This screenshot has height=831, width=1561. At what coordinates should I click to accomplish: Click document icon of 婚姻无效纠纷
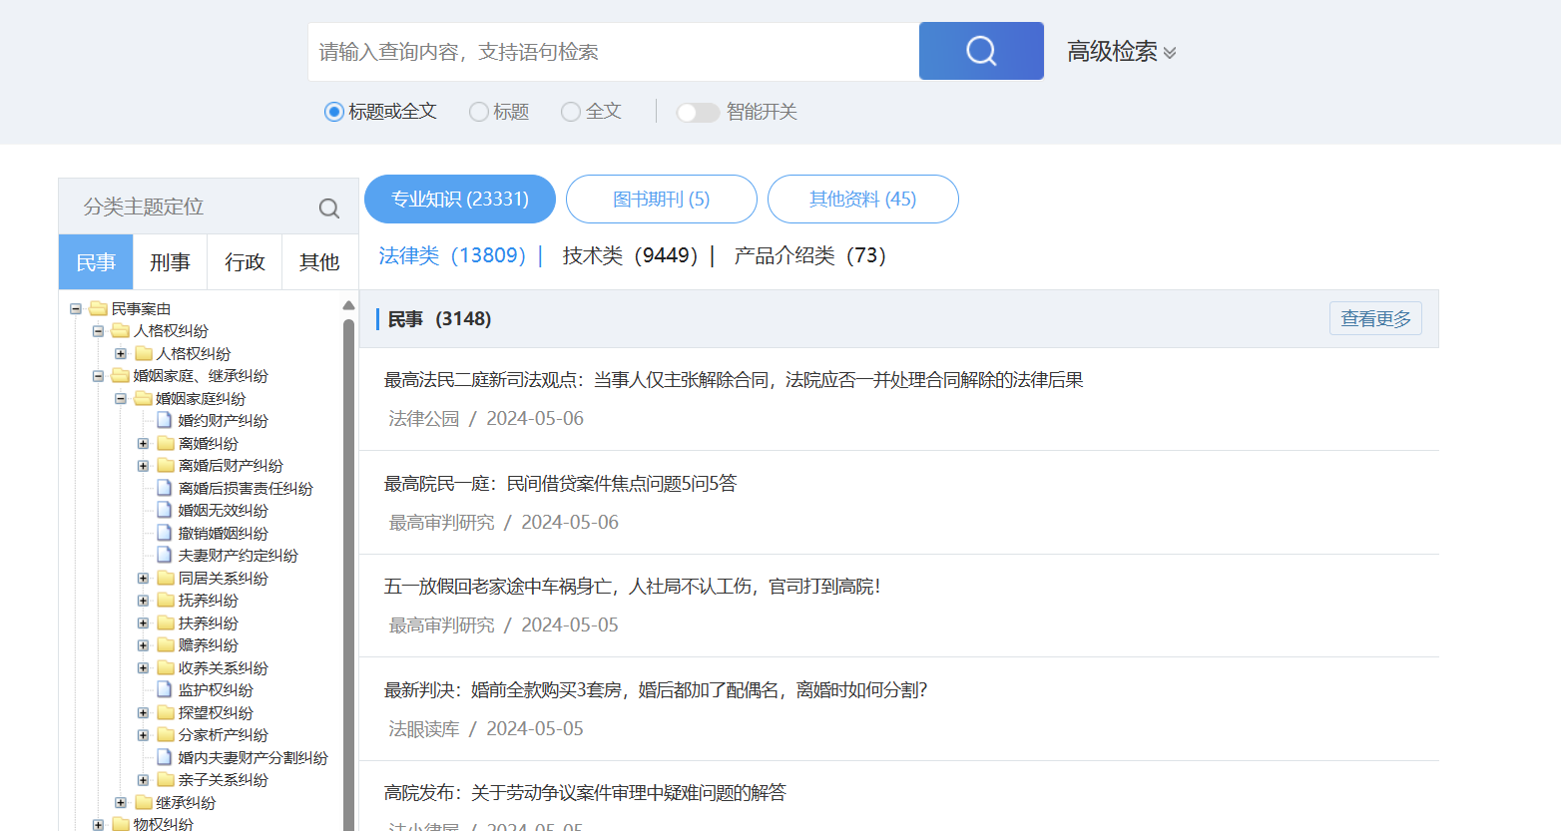tap(165, 510)
